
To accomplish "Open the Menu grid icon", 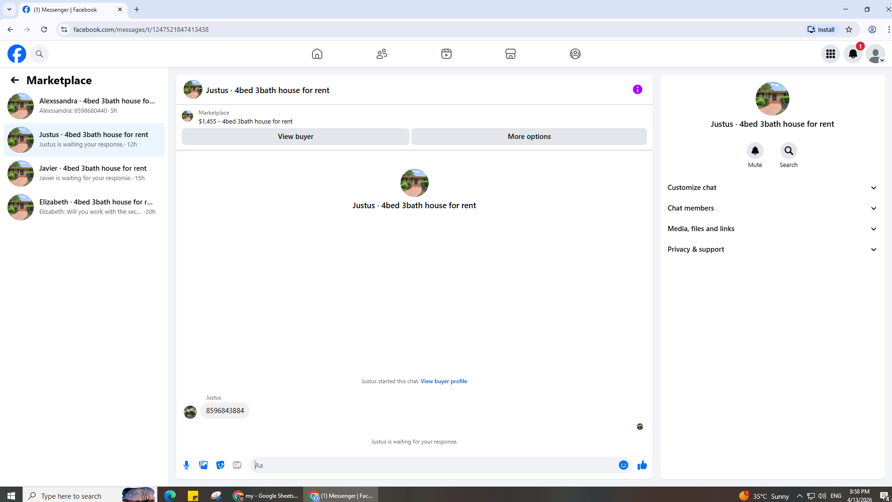I will click(x=831, y=54).
